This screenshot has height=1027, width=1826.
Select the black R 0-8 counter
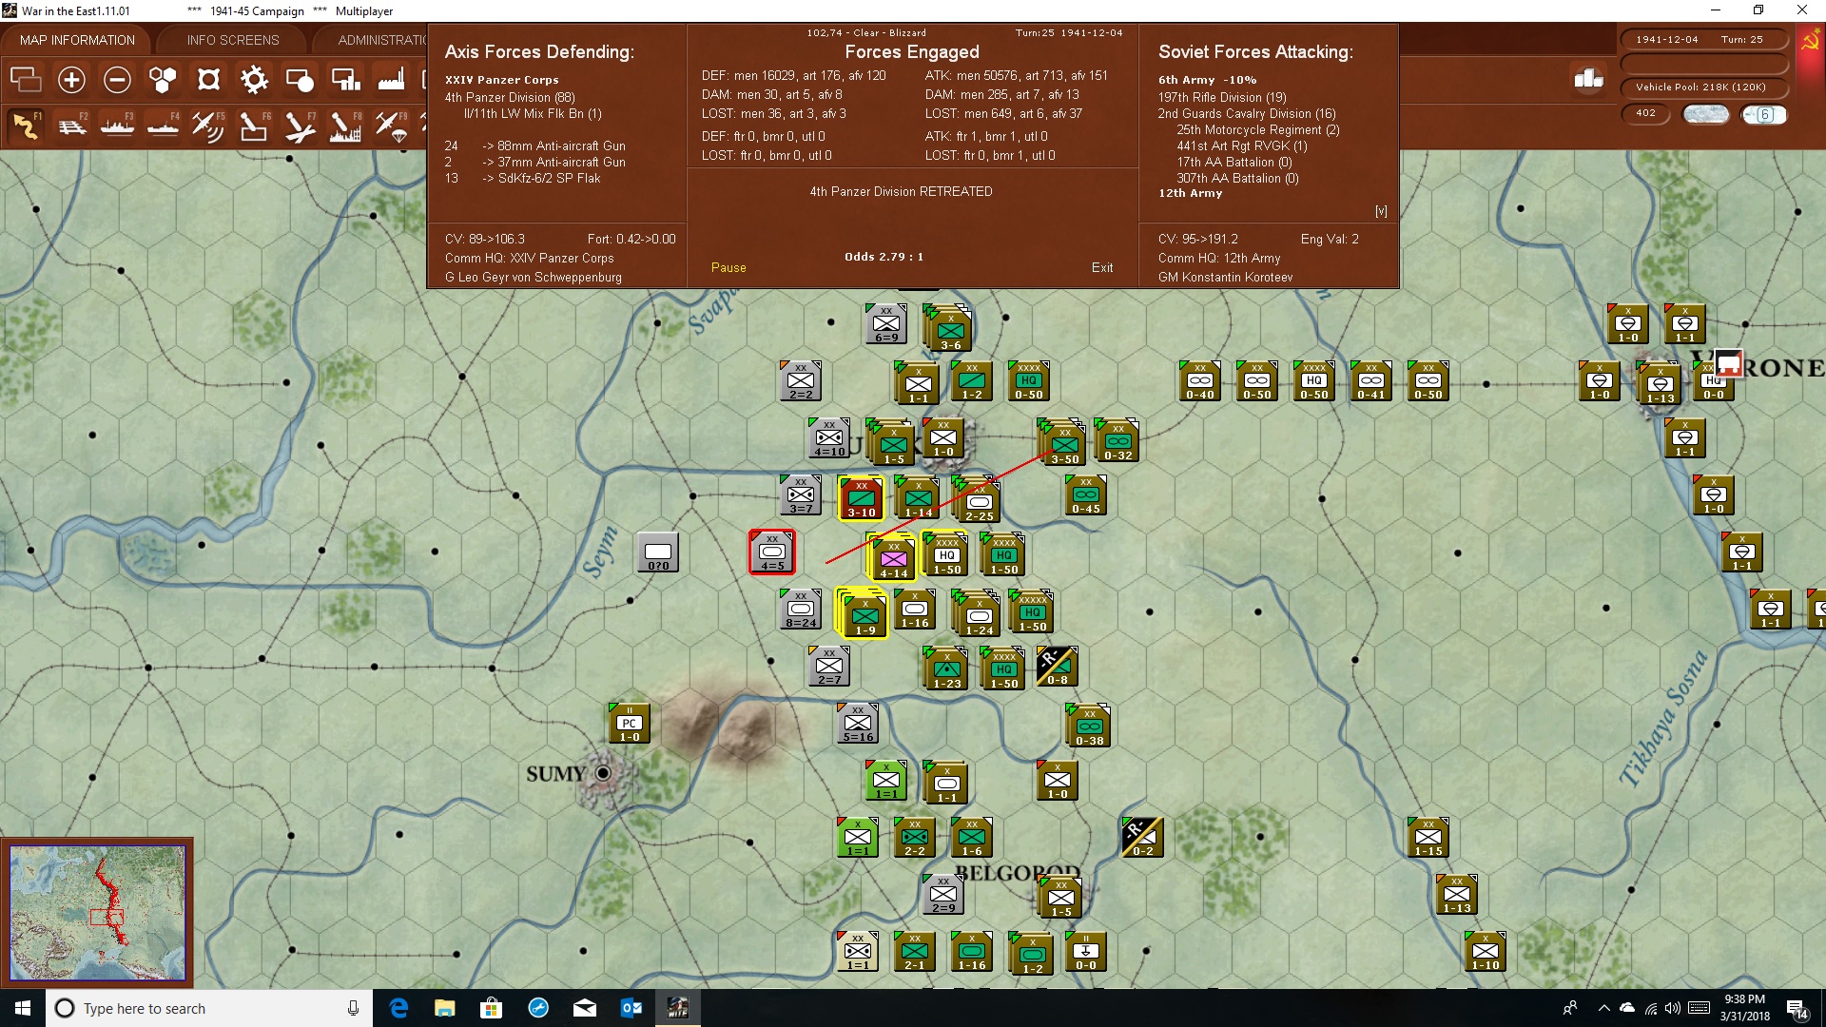click(x=1058, y=667)
